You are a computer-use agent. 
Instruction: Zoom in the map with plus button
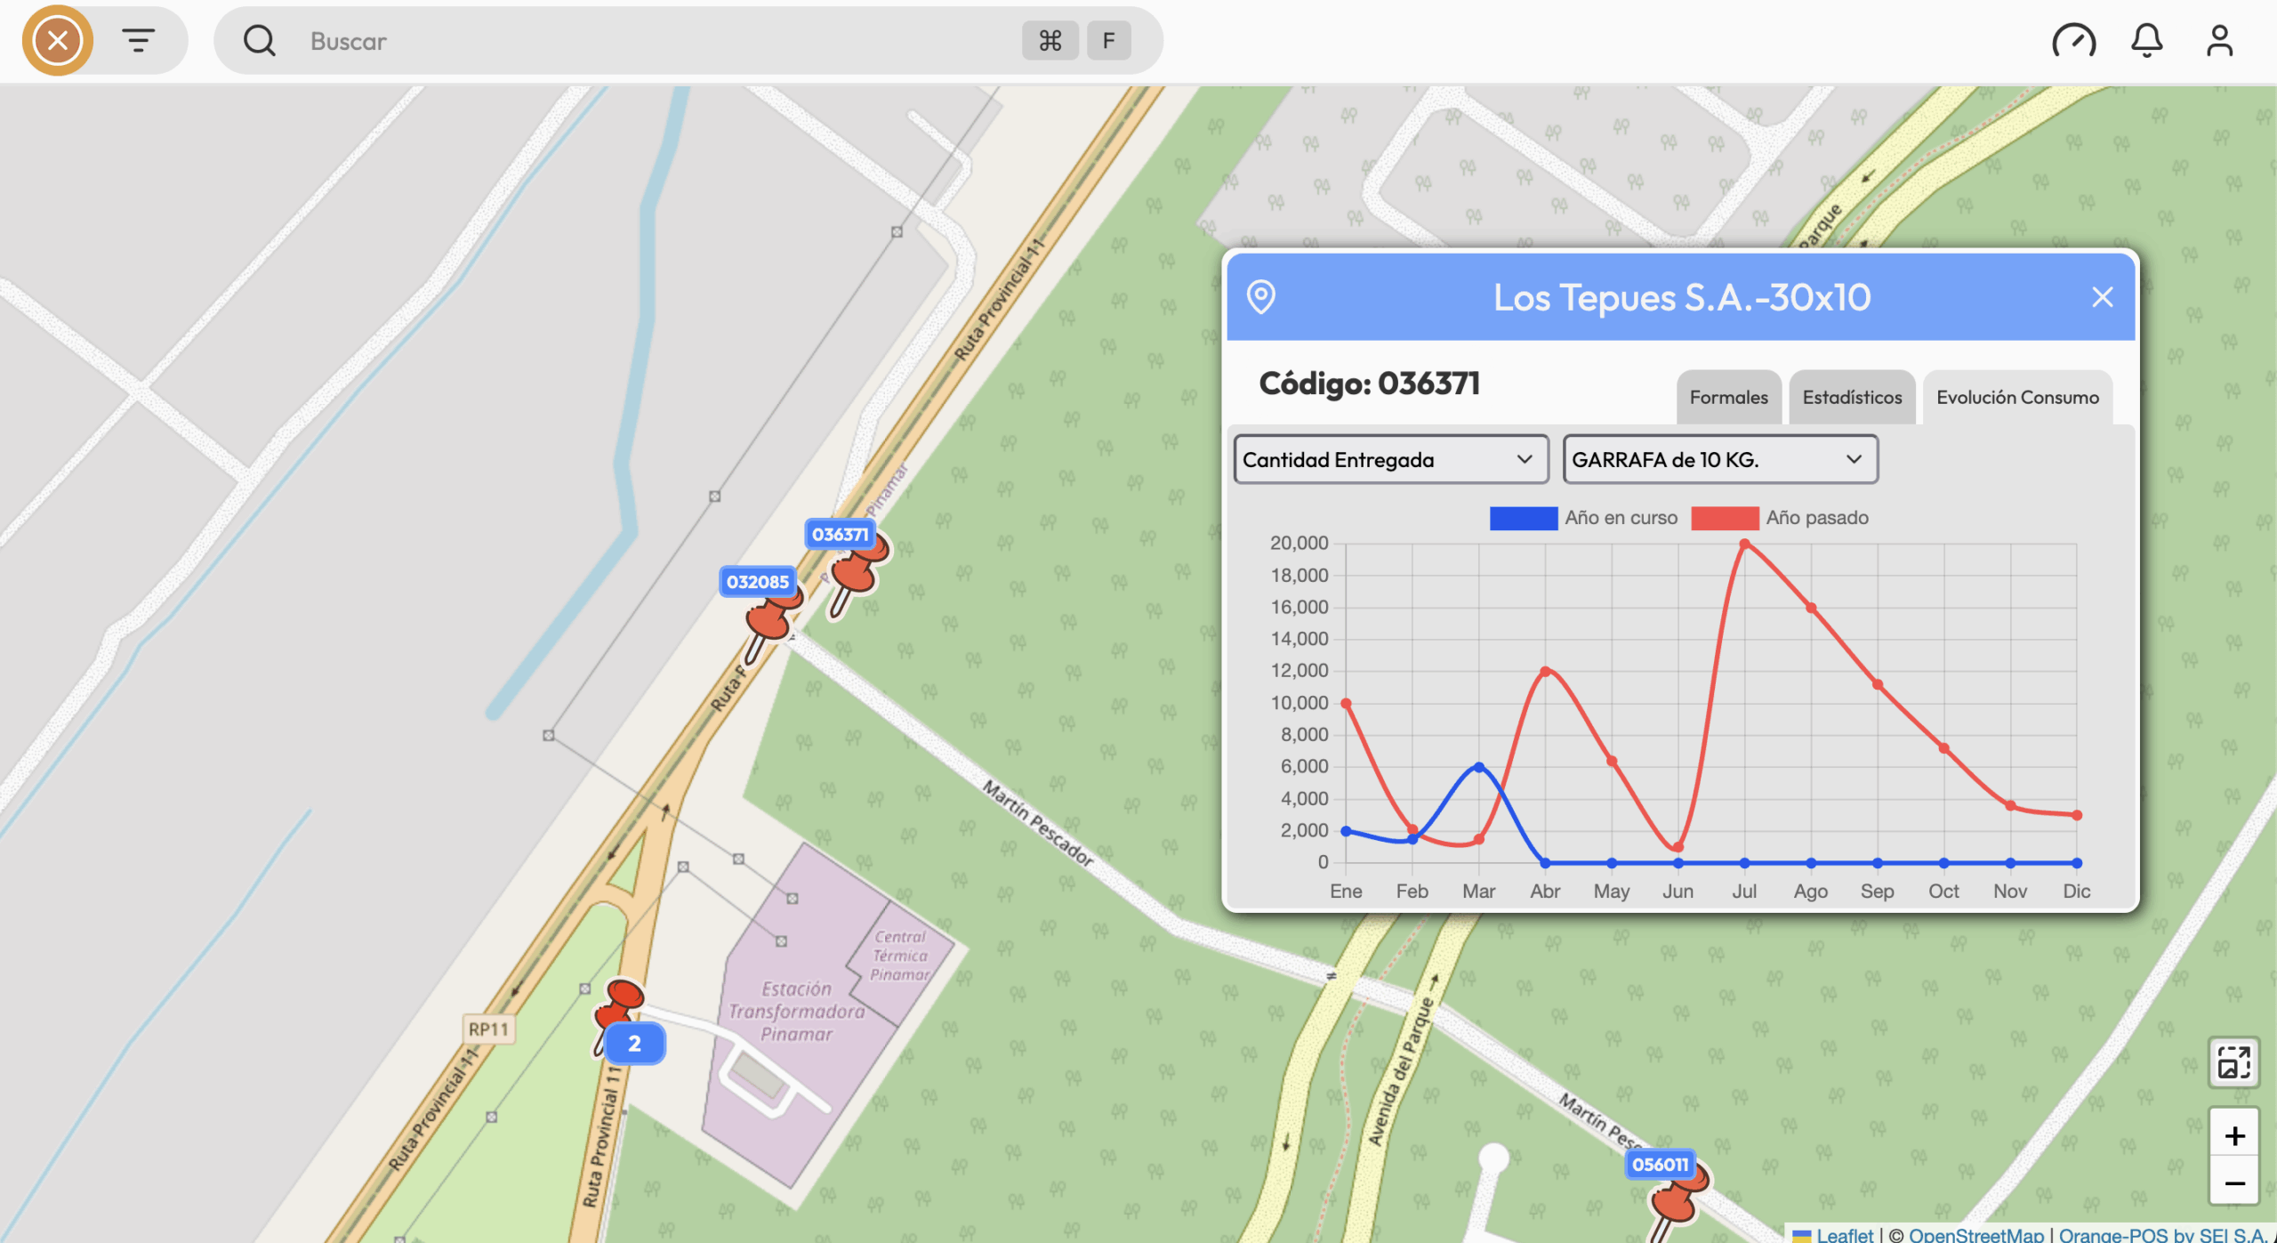click(2234, 1135)
